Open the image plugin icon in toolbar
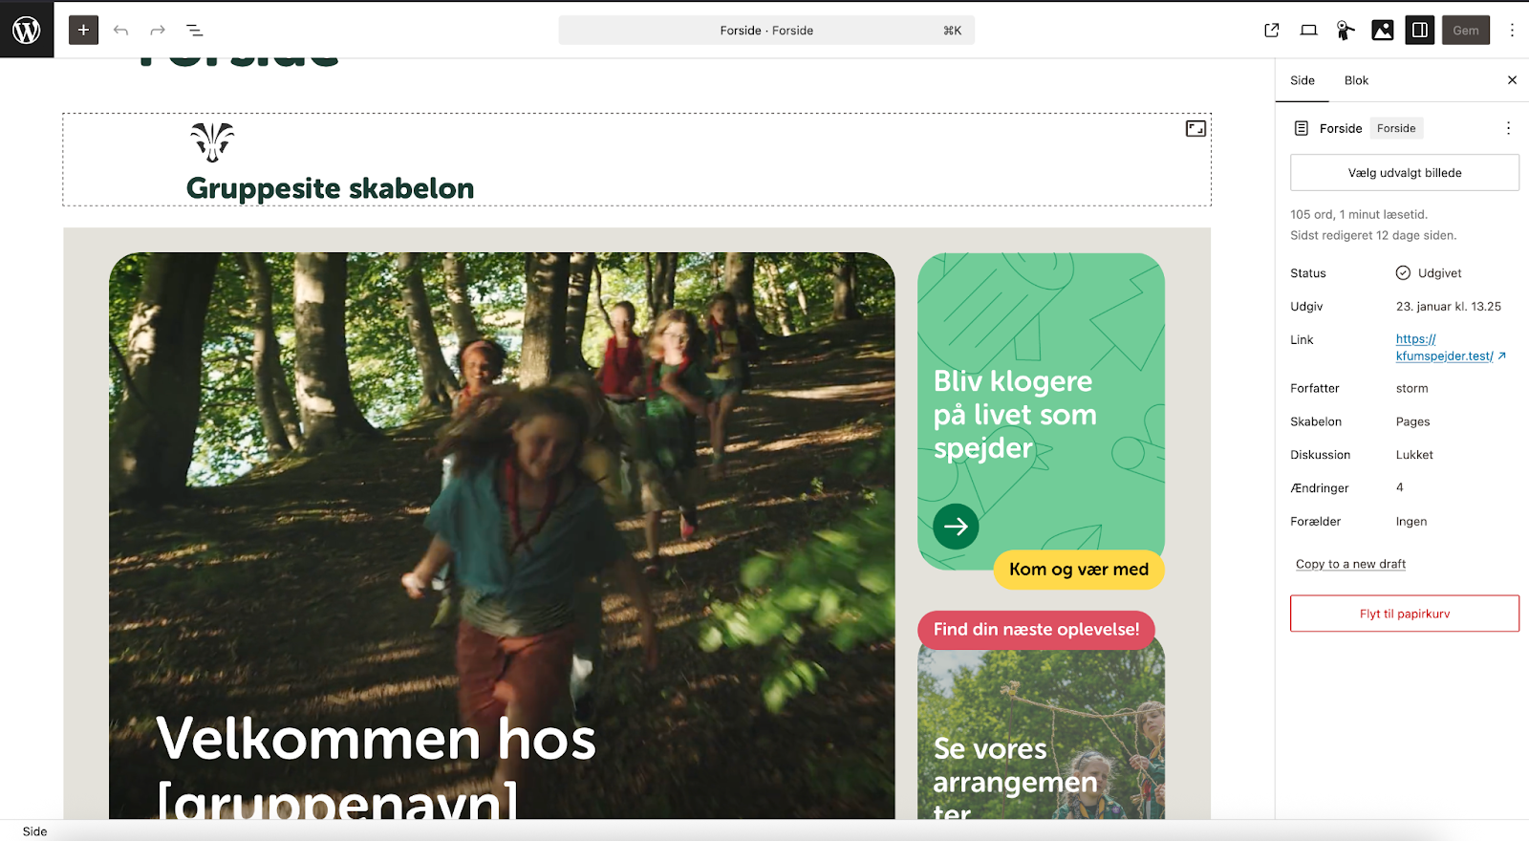 coord(1383,31)
